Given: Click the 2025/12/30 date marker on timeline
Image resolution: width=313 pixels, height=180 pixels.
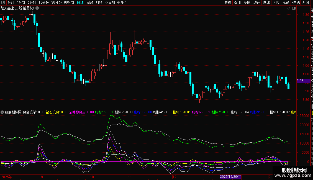Looking at the screenshot, I should 230,176.
